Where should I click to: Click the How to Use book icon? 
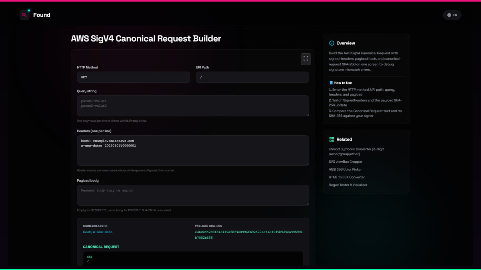tap(331, 83)
